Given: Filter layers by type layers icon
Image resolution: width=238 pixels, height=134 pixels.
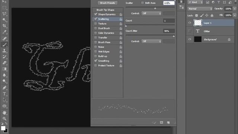Looking at the screenshot, I should click(219, 2).
